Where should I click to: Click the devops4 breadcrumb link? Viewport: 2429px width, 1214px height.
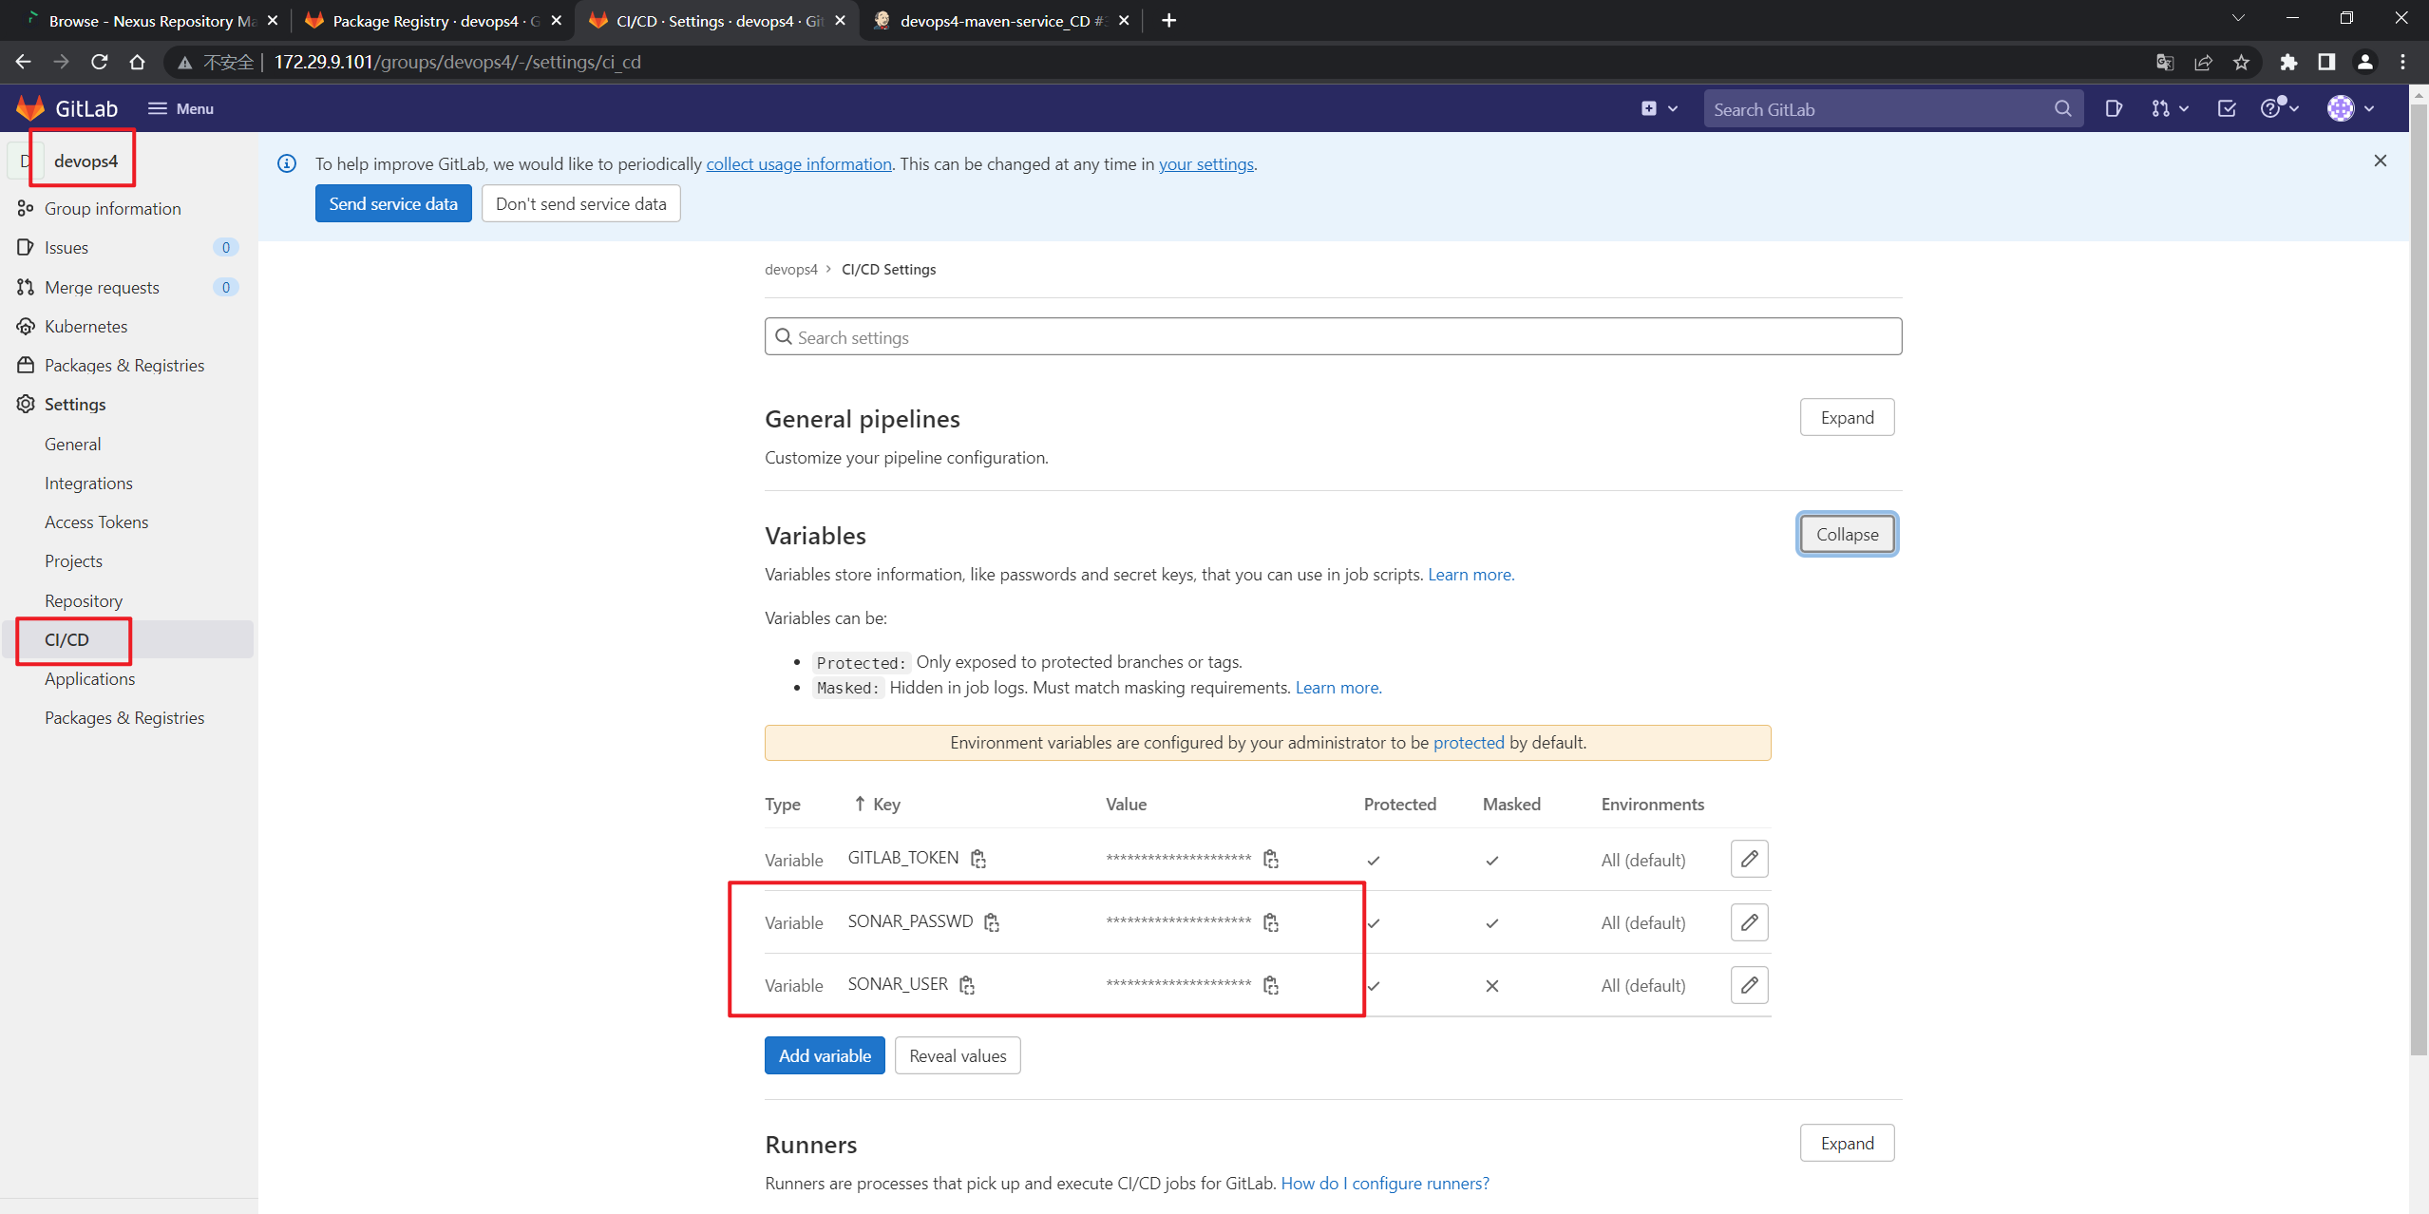pyautogui.click(x=790, y=269)
